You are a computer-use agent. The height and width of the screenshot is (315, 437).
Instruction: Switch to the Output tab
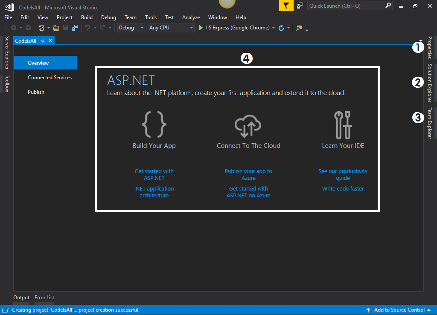click(21, 298)
